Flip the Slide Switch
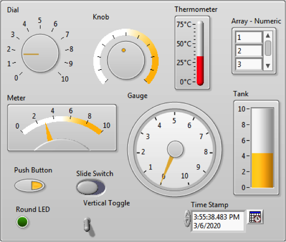Screen dimensions: 286x242 pyautogui.click(x=91, y=187)
